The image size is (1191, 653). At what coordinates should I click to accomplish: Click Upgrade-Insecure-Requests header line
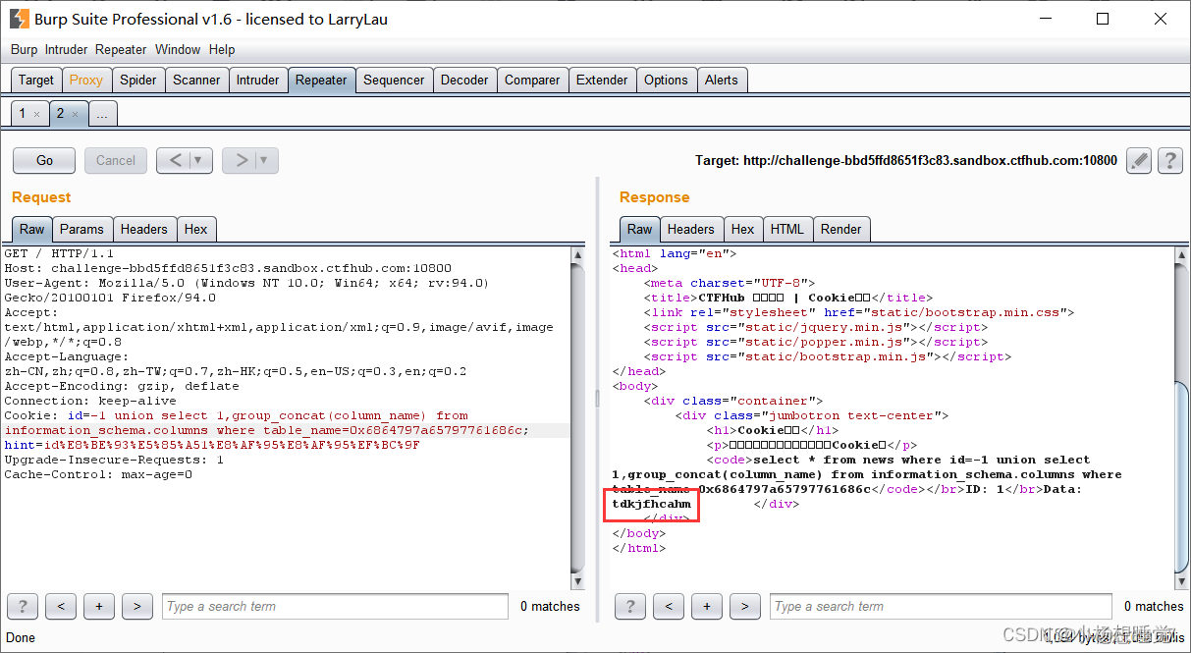114,460
